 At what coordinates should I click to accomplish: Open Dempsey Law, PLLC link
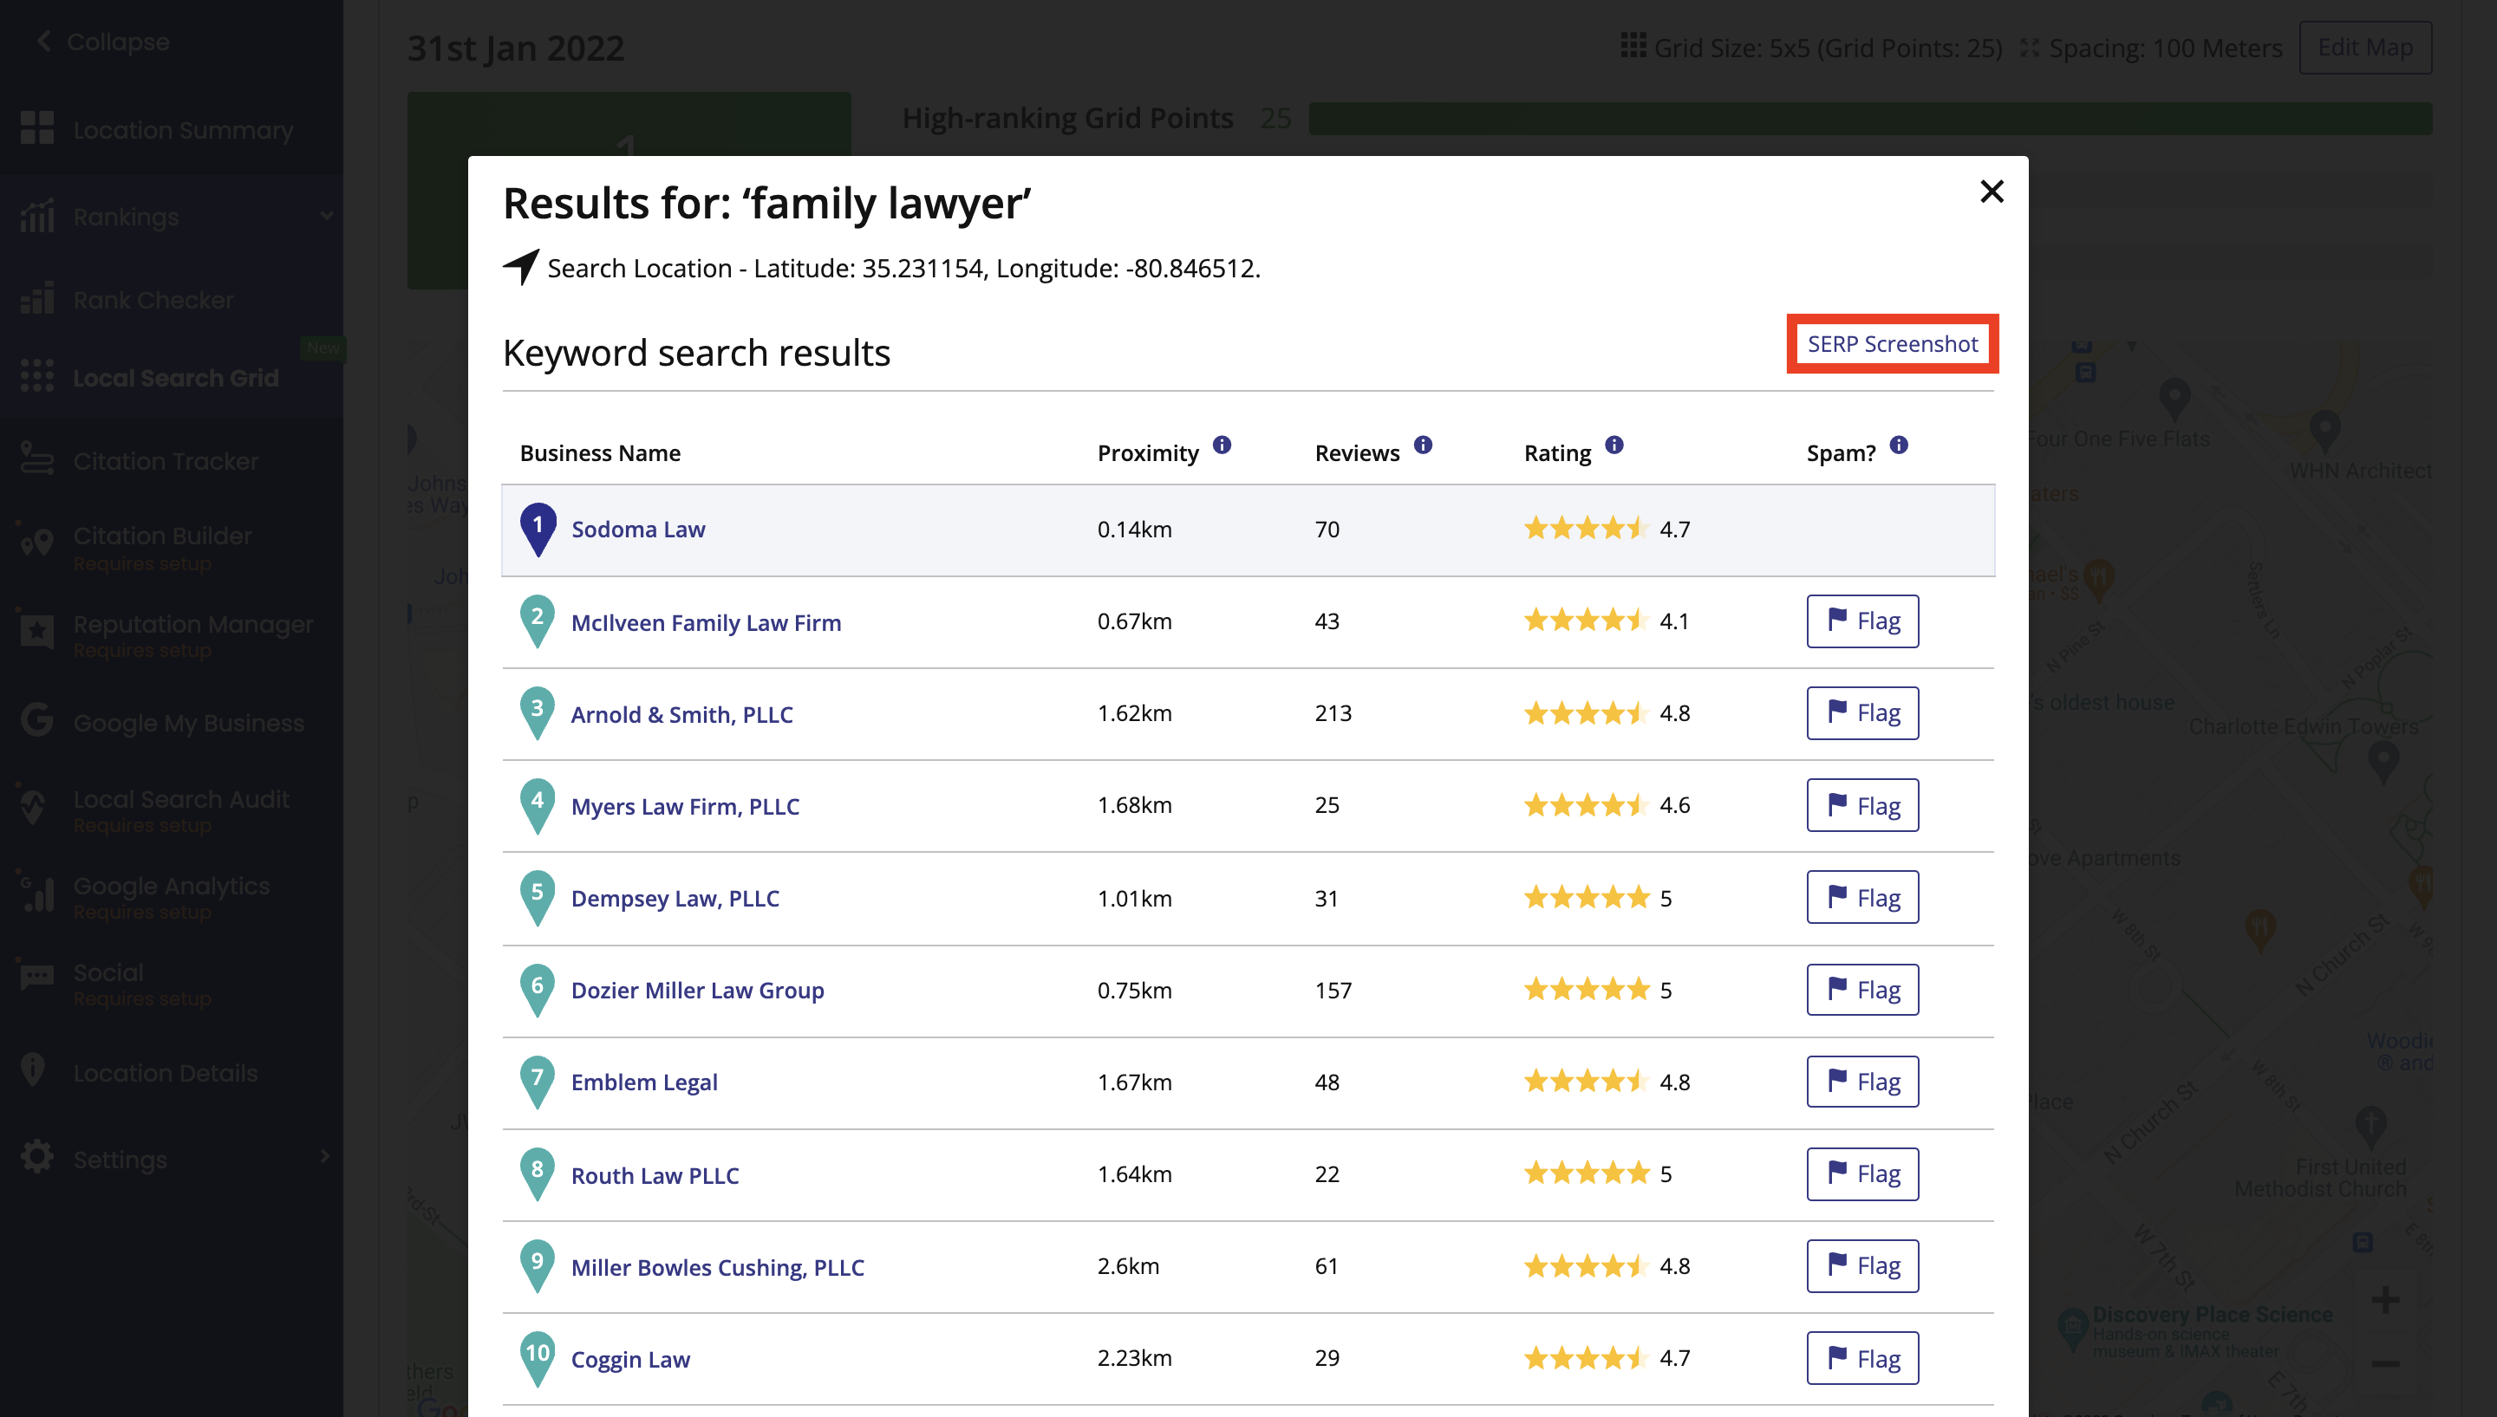[675, 898]
